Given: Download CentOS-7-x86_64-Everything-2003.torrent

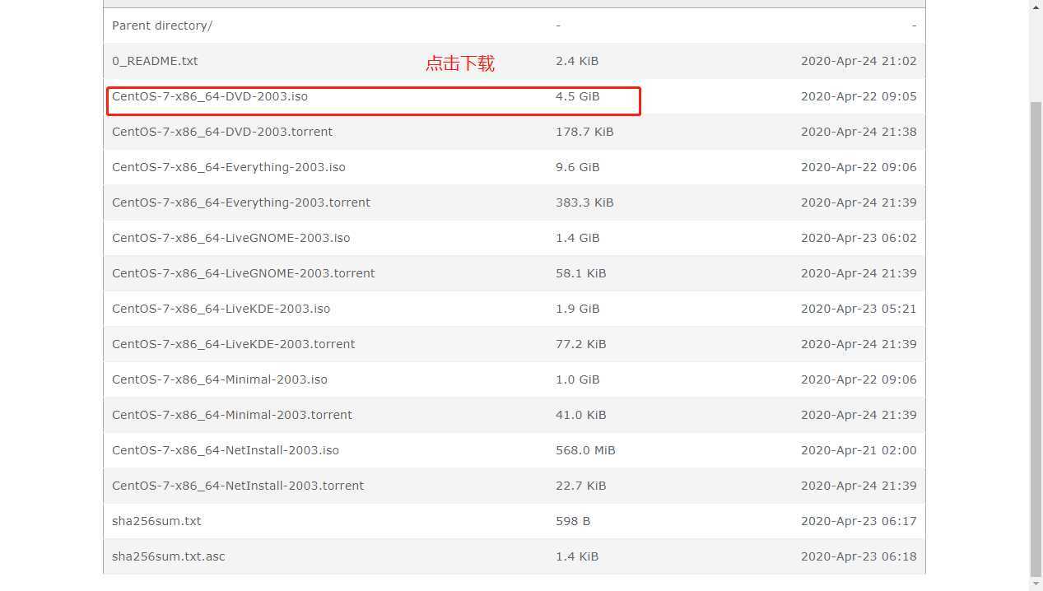Looking at the screenshot, I should pos(241,202).
